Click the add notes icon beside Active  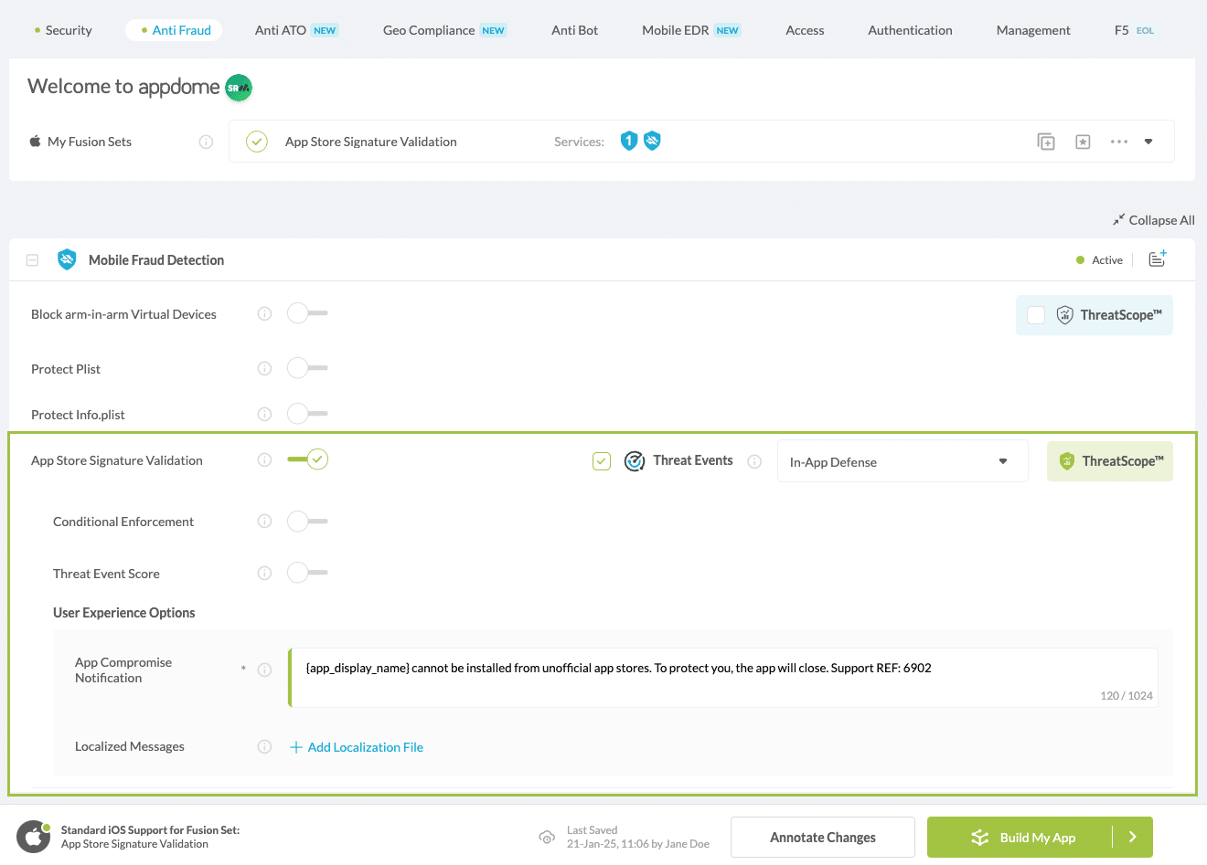pyautogui.click(x=1157, y=259)
